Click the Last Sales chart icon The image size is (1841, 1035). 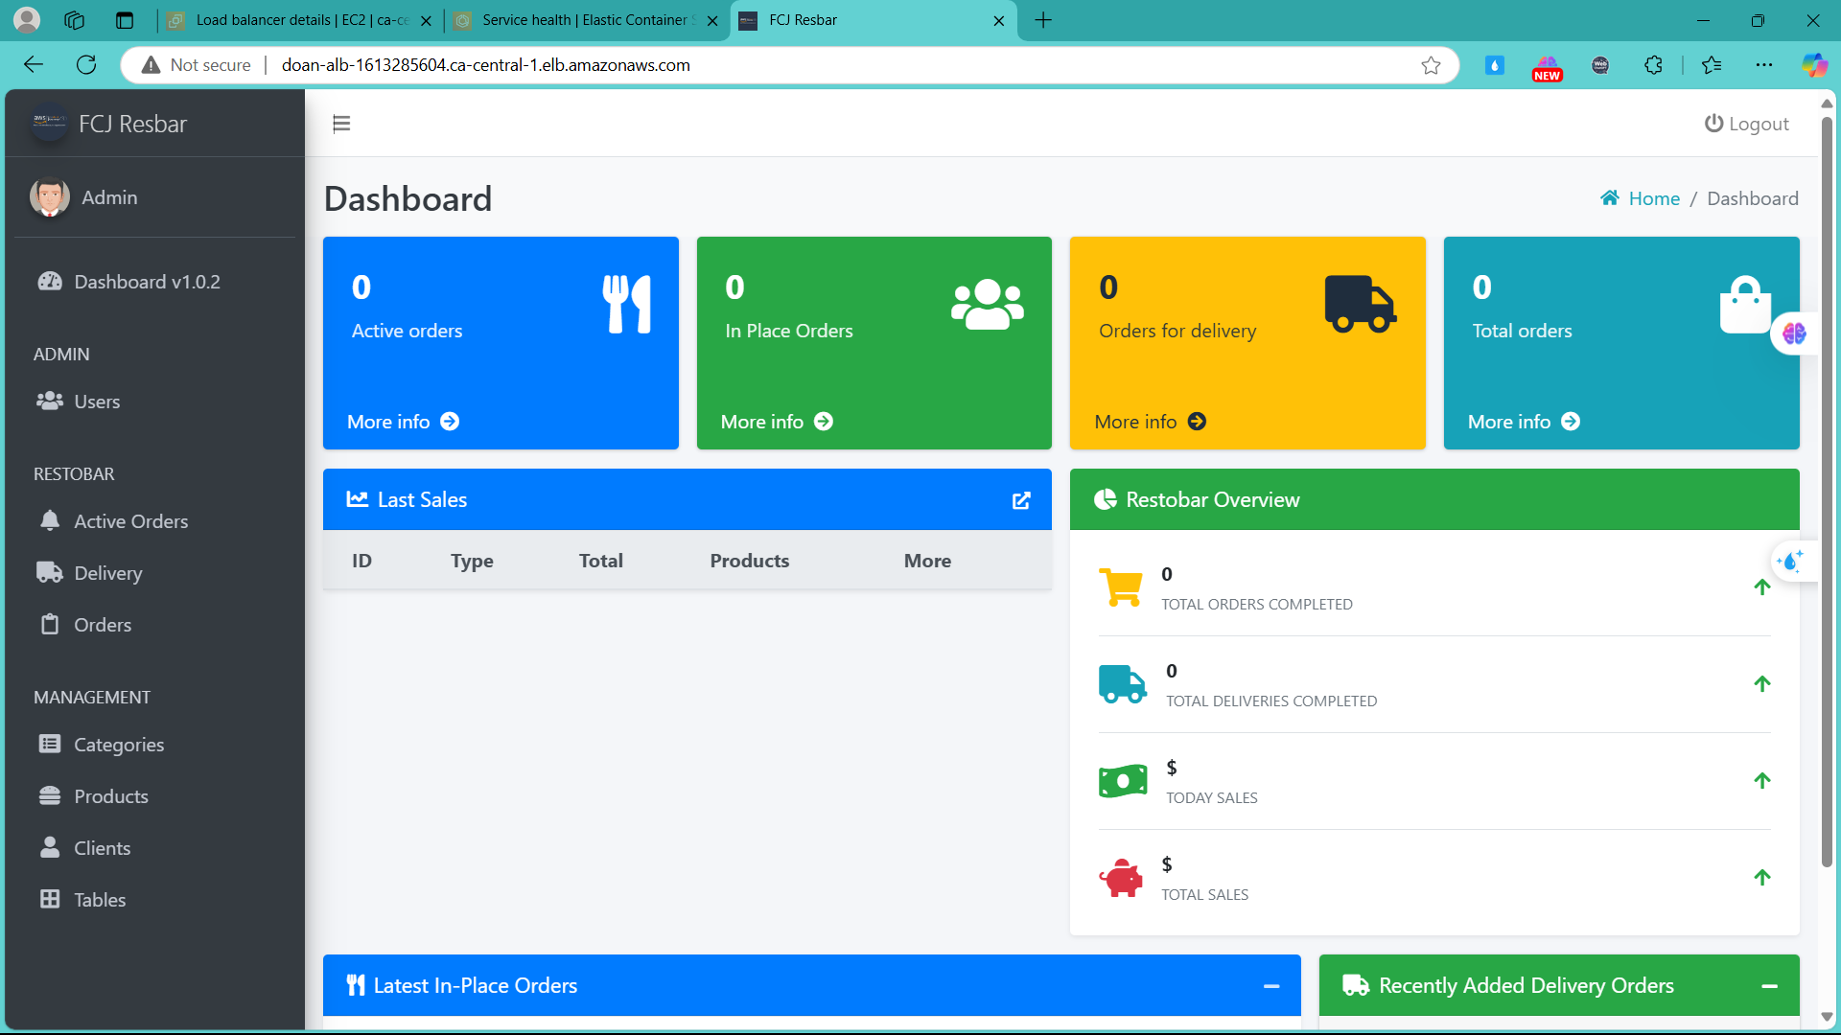pos(358,499)
